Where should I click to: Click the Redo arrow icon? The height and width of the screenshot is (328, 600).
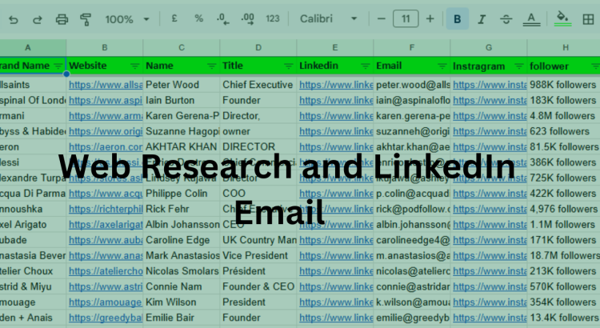(38, 19)
